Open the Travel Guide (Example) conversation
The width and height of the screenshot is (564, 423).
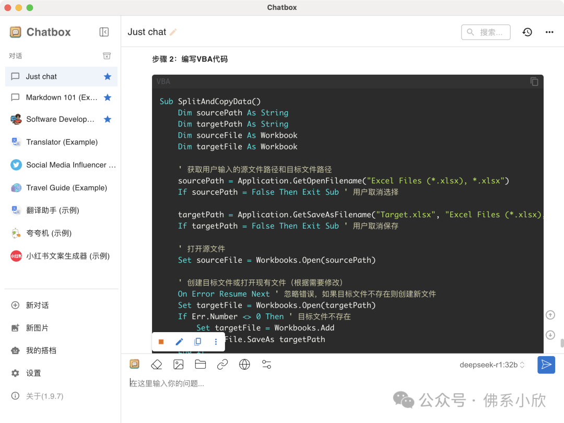coord(61,188)
